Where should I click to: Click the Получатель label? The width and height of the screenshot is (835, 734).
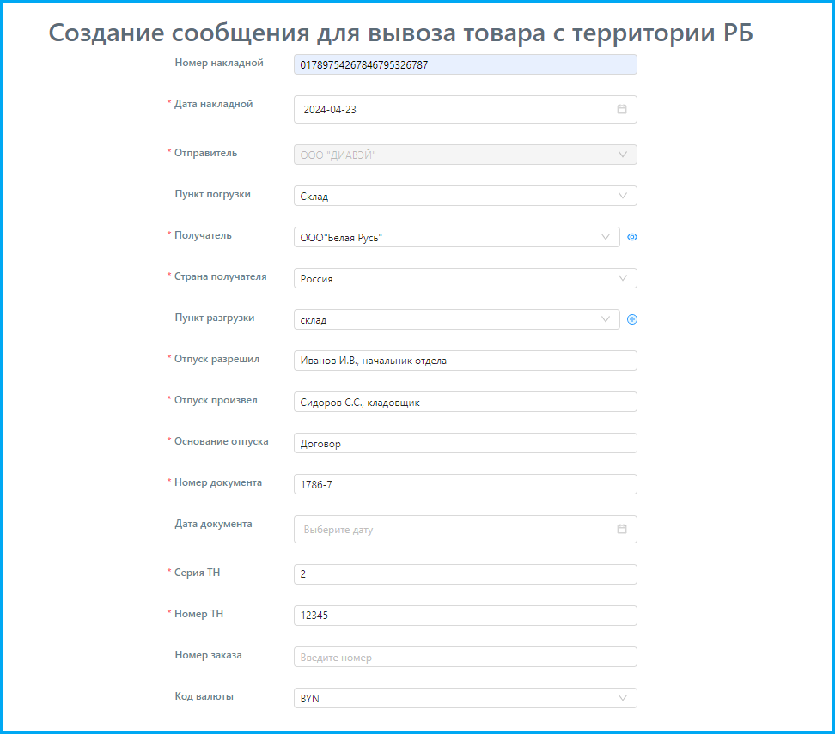(x=203, y=235)
